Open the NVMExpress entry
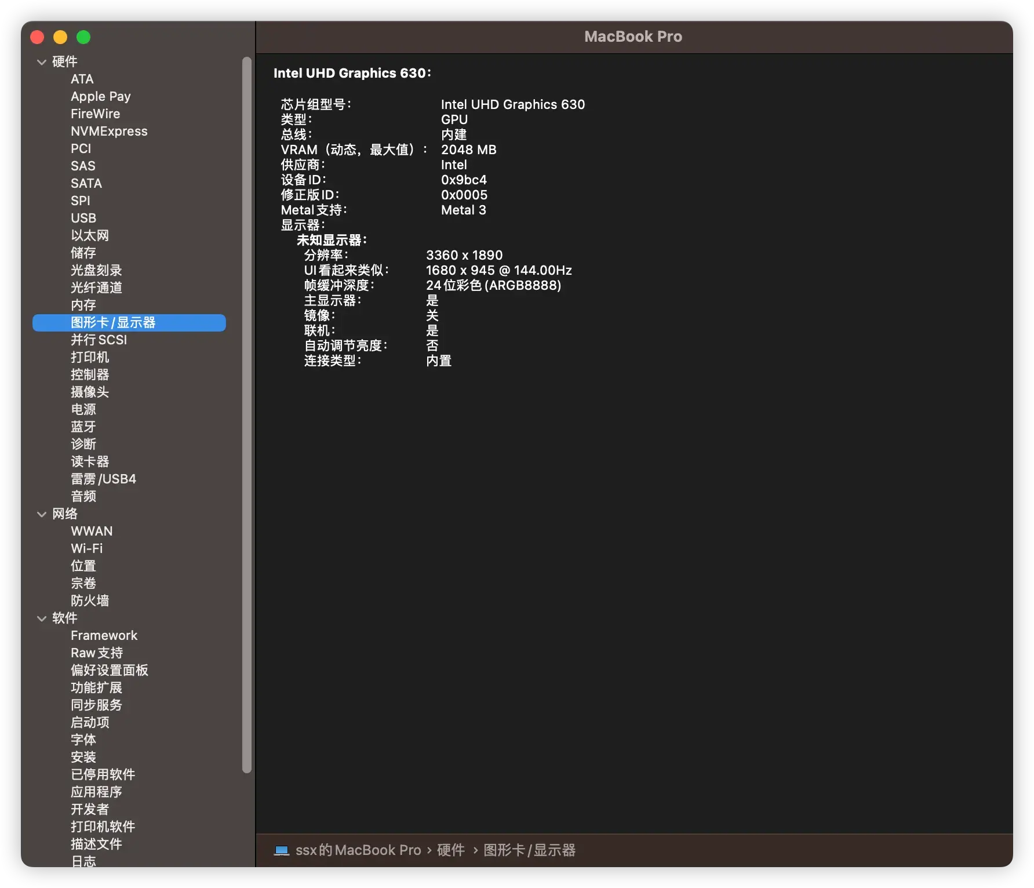 pyautogui.click(x=109, y=131)
